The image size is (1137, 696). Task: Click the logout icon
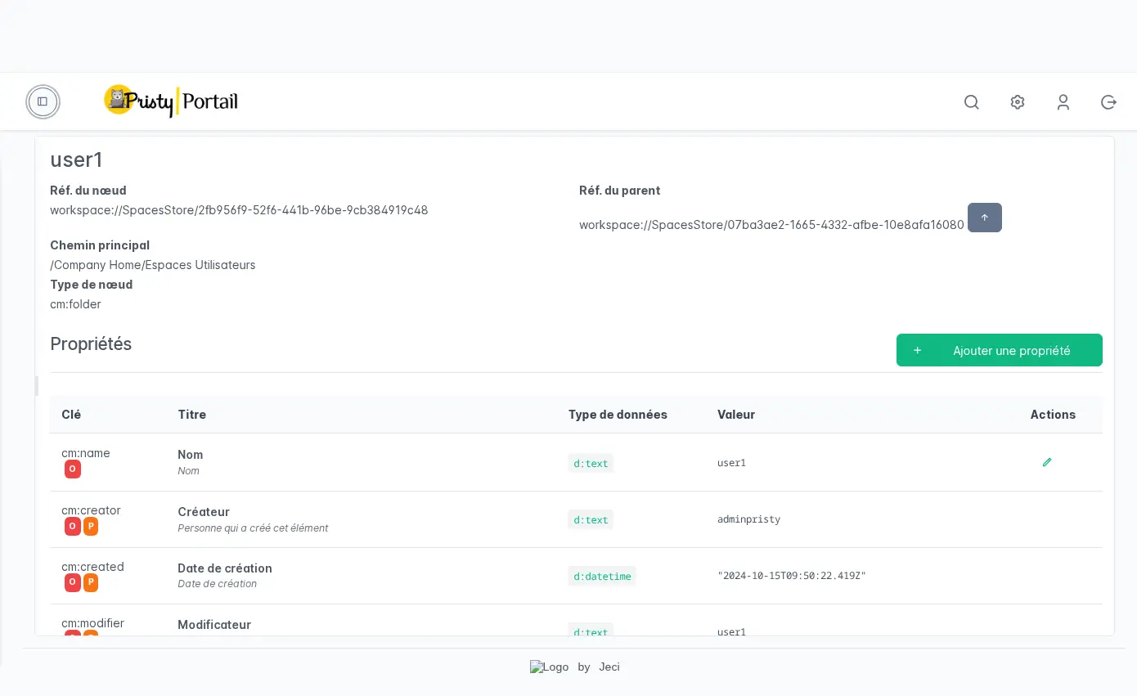(1108, 102)
